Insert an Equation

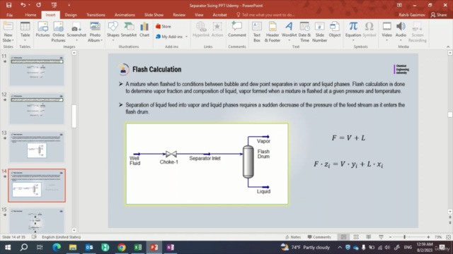pos(353,31)
